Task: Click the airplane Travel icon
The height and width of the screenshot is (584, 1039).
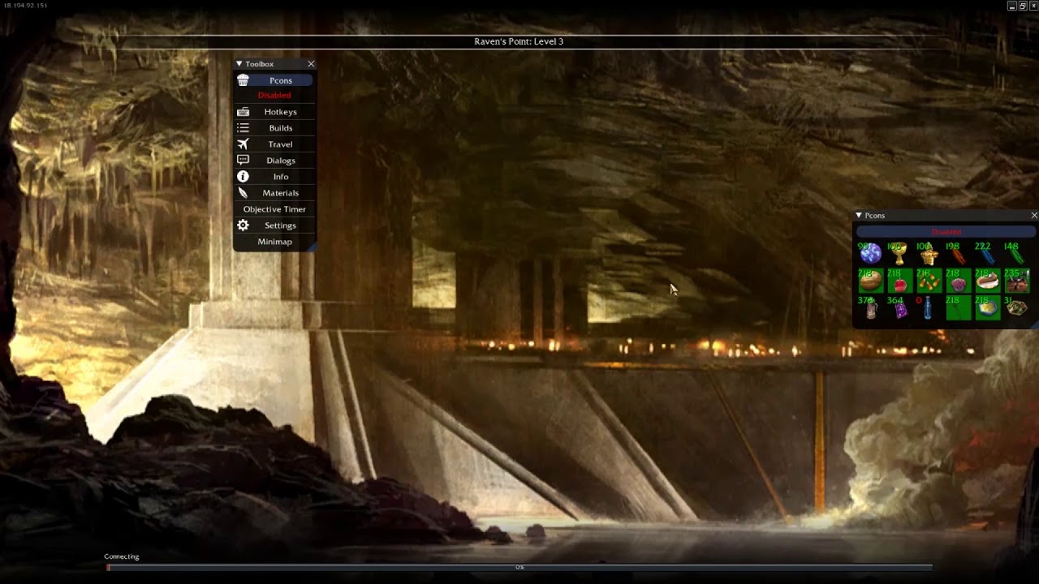Action: [243, 144]
